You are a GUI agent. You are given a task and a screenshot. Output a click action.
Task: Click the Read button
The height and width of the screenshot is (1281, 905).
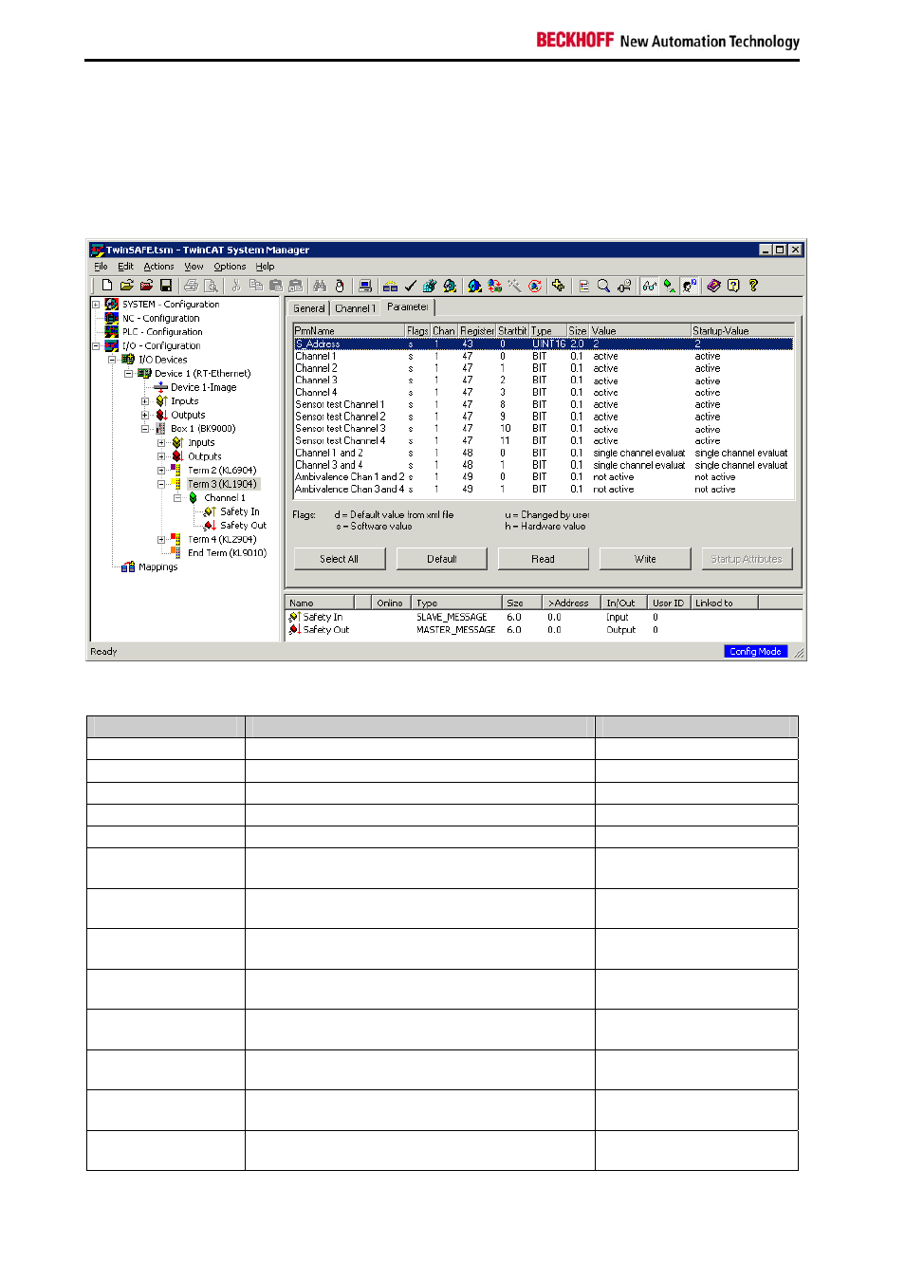click(543, 559)
